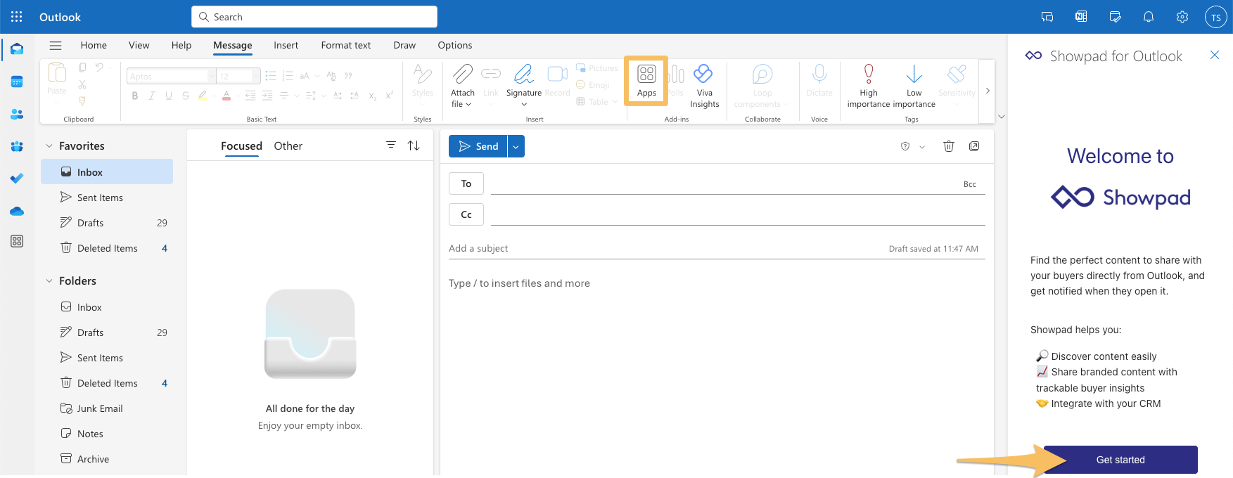Open the Teams chat icon in header
1233x478 pixels.
click(1047, 17)
